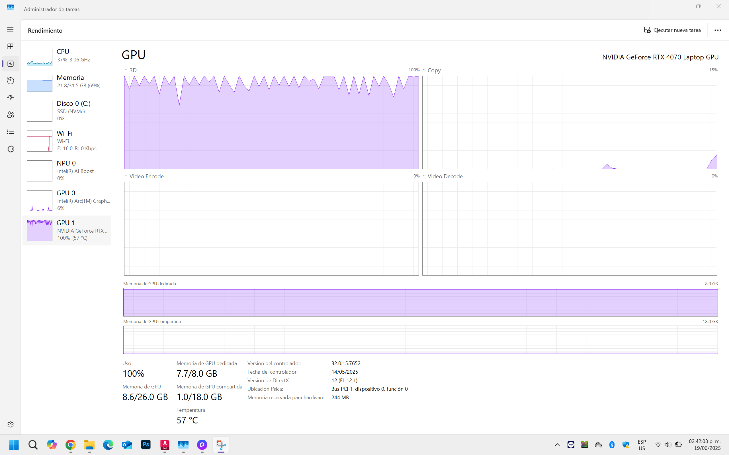Open the three-dot more options menu

(x=718, y=30)
